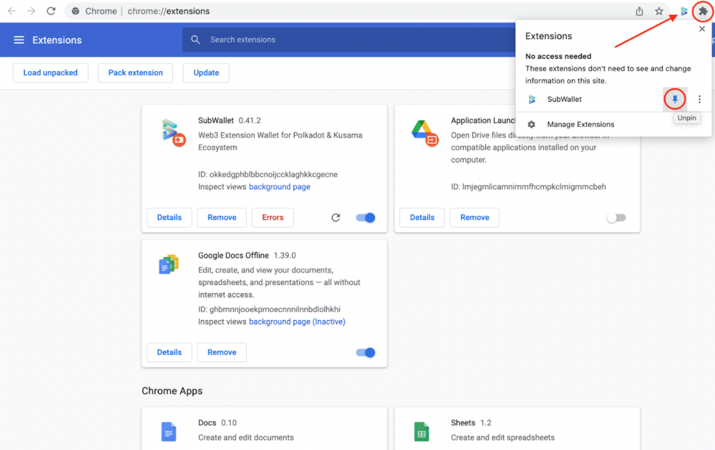715x450 pixels.
Task: Remove the SubWallet extension
Action: click(222, 217)
